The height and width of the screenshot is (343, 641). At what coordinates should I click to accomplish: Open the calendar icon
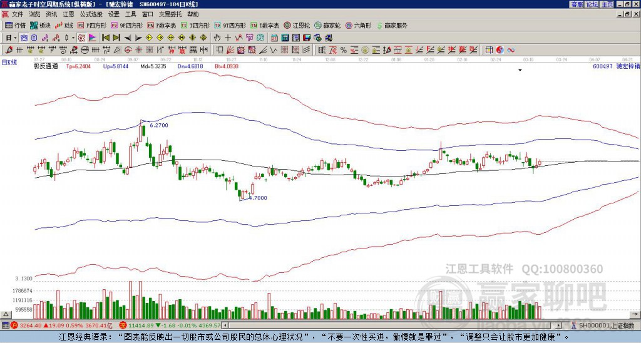click(274, 38)
